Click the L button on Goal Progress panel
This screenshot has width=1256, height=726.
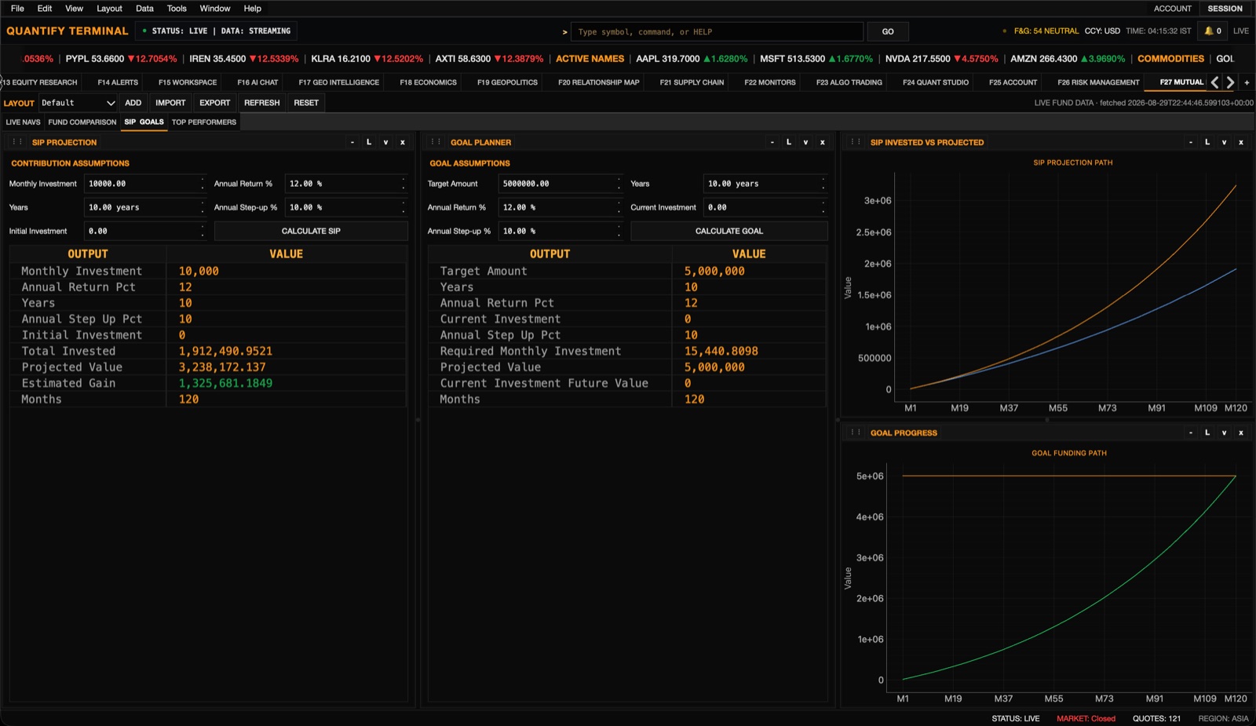click(1207, 432)
